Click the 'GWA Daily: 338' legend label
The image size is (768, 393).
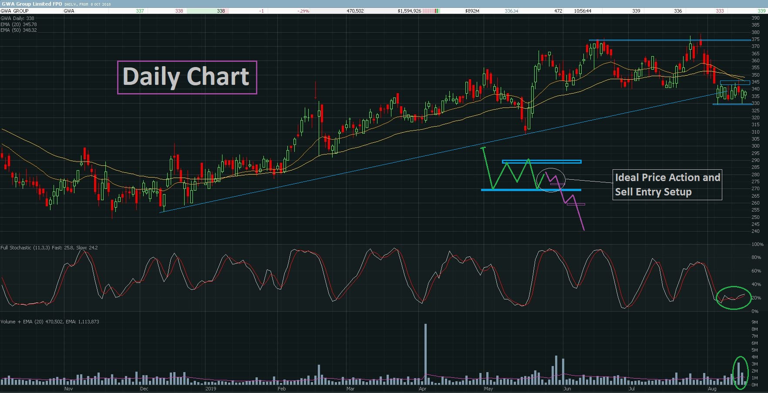(x=17, y=18)
